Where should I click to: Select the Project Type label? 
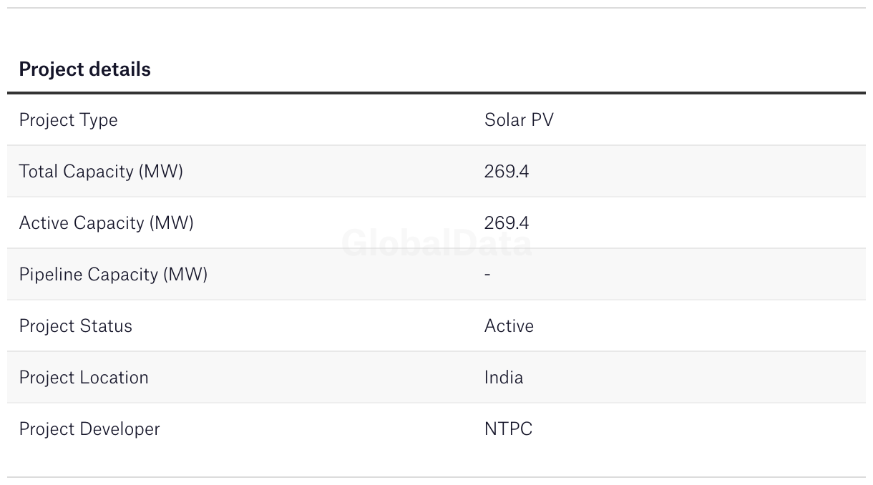coord(68,120)
